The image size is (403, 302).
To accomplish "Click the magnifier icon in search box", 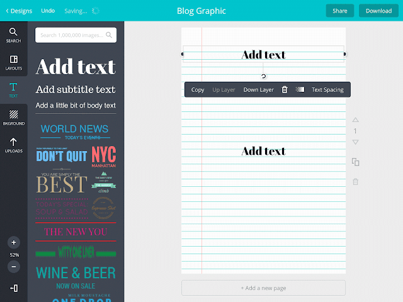I will tap(109, 35).
